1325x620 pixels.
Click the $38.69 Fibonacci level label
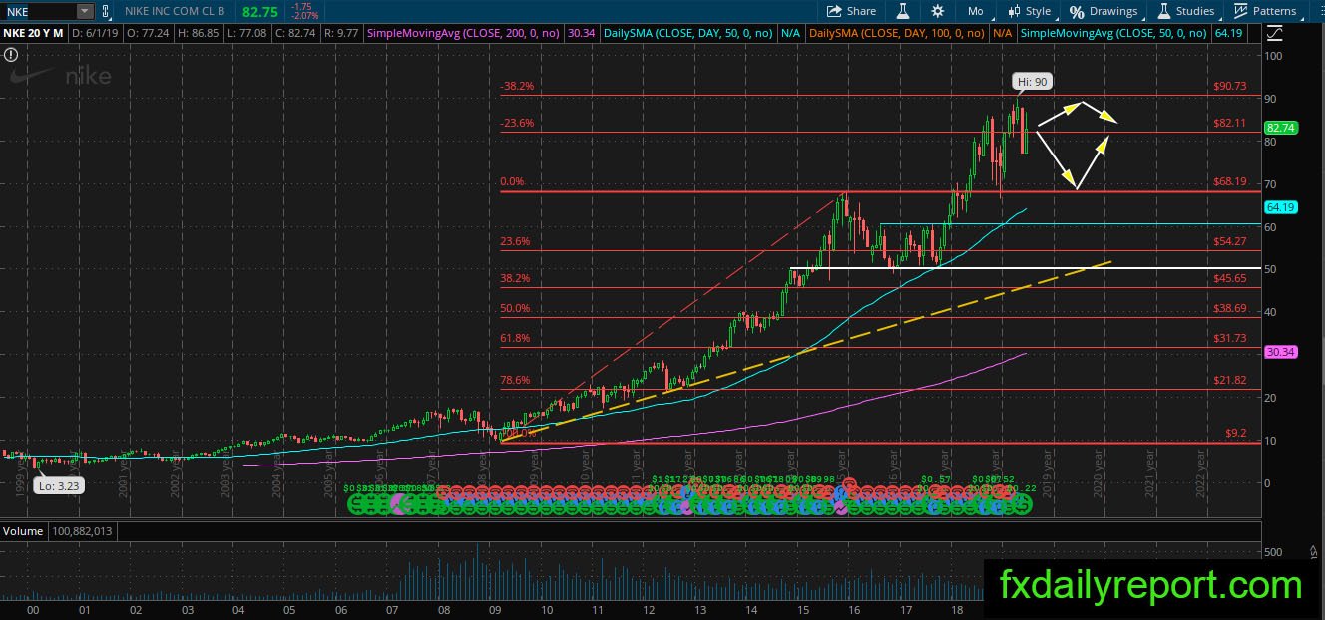tap(1230, 309)
